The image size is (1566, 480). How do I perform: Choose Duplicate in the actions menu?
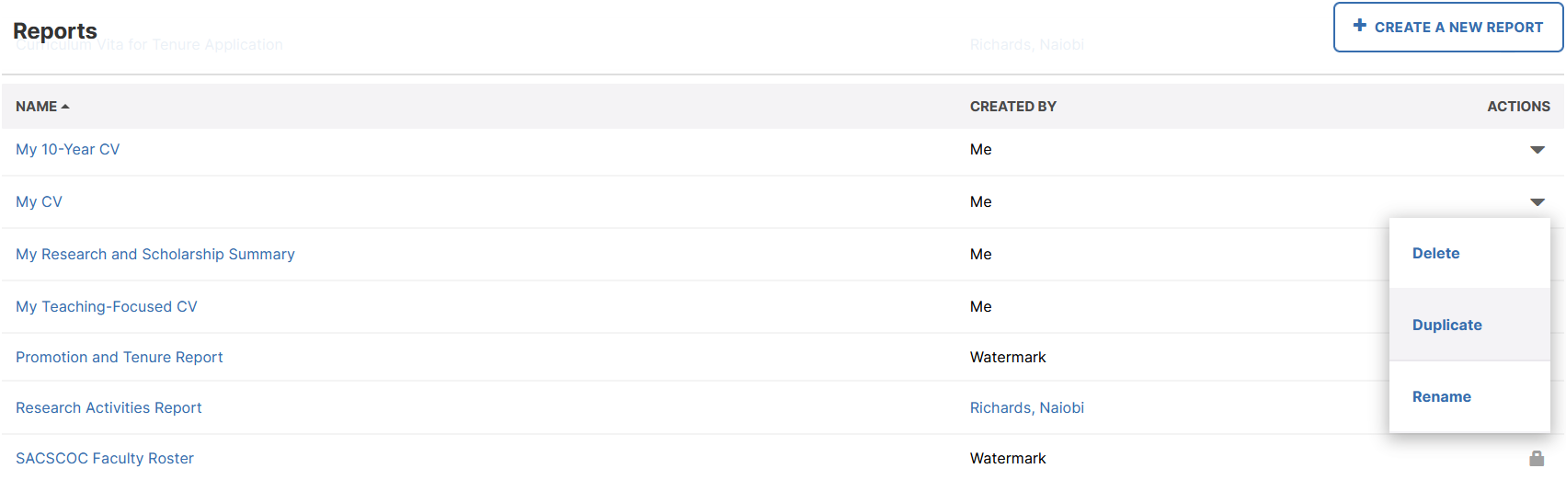tap(1446, 326)
